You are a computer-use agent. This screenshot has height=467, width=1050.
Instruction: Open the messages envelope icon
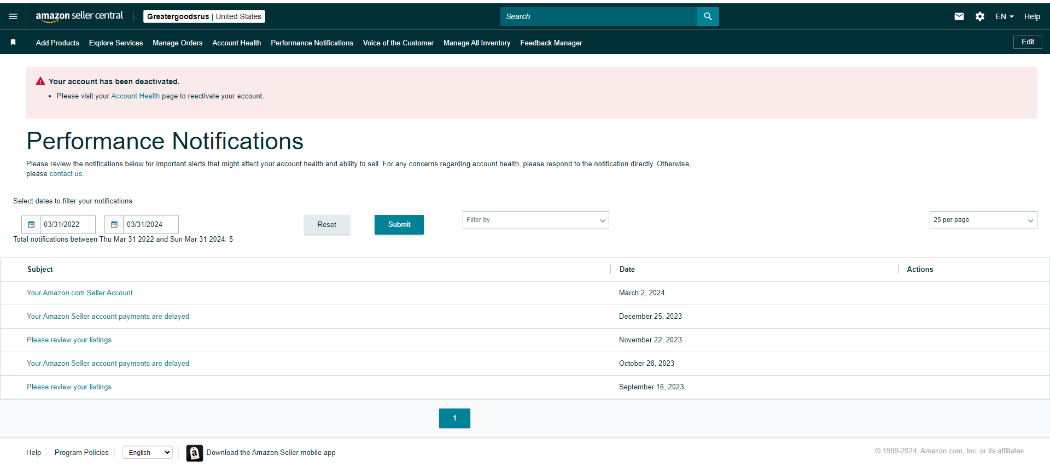point(959,16)
